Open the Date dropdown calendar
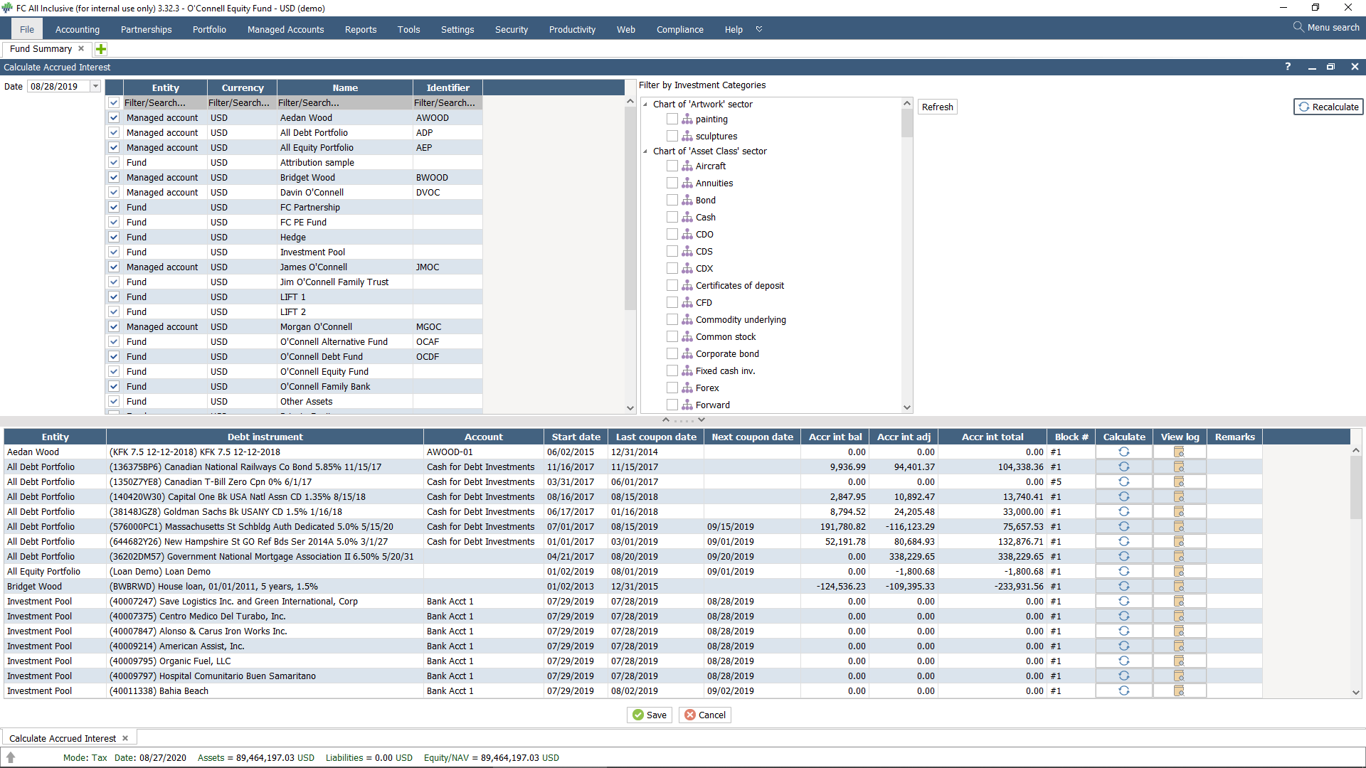This screenshot has width=1366, height=768. coord(95,87)
